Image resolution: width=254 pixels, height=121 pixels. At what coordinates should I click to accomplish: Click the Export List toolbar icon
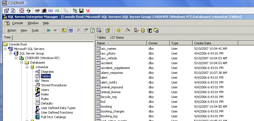[x=99, y=30]
